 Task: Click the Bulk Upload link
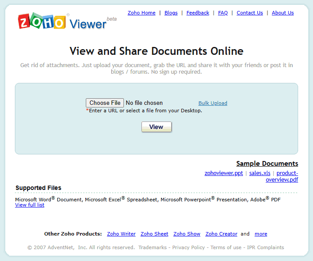213,103
